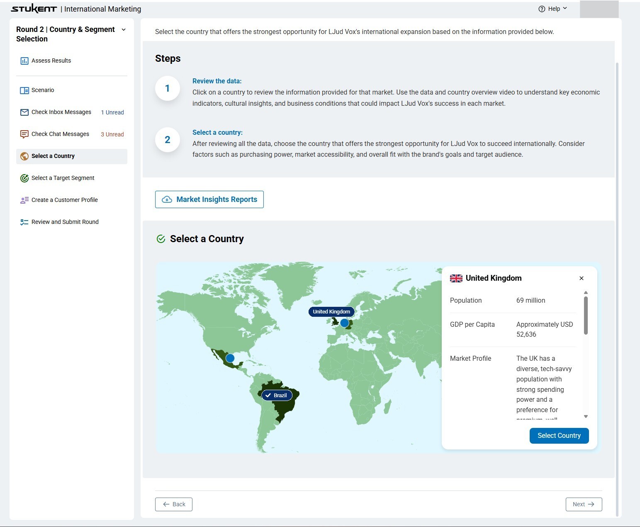Image resolution: width=640 pixels, height=527 pixels.
Task: Click the inbox envelope icon
Action: pos(24,112)
